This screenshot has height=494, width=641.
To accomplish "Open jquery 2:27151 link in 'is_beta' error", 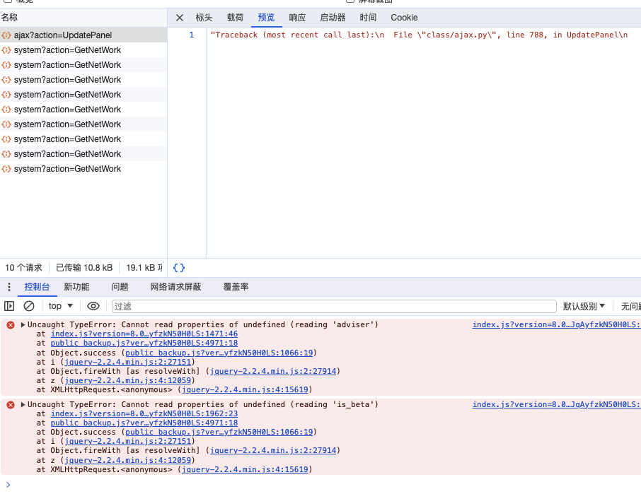I will (127, 441).
